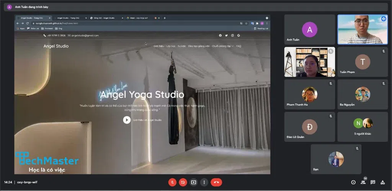Select the Tuấn Phạm participant tile
The width and height of the screenshot is (392, 191).
click(363, 62)
